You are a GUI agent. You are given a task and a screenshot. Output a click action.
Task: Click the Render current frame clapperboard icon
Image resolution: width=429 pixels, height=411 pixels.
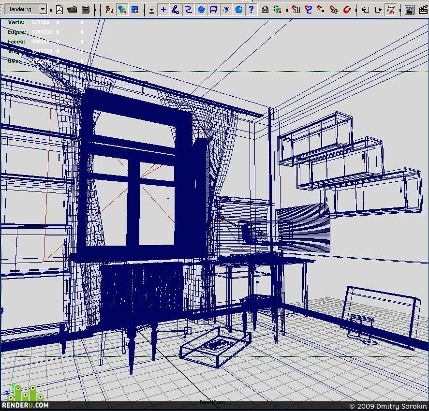(x=409, y=10)
